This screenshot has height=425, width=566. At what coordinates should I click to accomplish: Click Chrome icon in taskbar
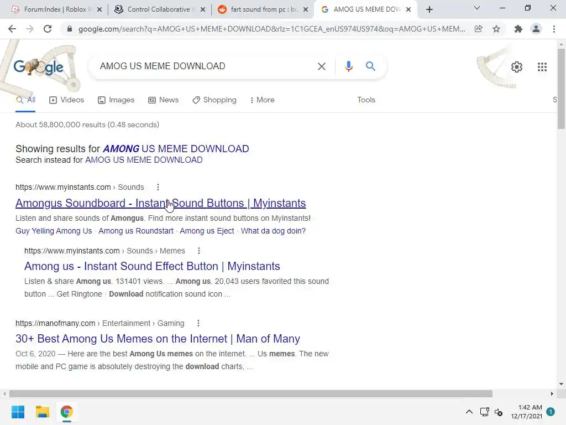pyautogui.click(x=66, y=412)
